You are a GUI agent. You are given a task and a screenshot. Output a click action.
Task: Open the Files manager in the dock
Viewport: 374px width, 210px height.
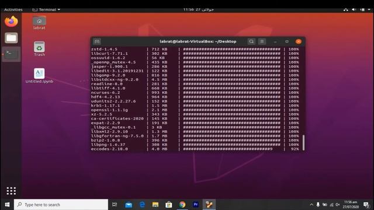click(x=11, y=38)
